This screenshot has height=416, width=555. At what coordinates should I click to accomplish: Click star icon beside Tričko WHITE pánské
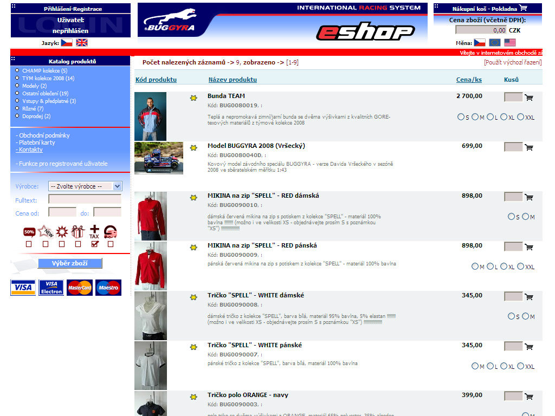[193, 347]
